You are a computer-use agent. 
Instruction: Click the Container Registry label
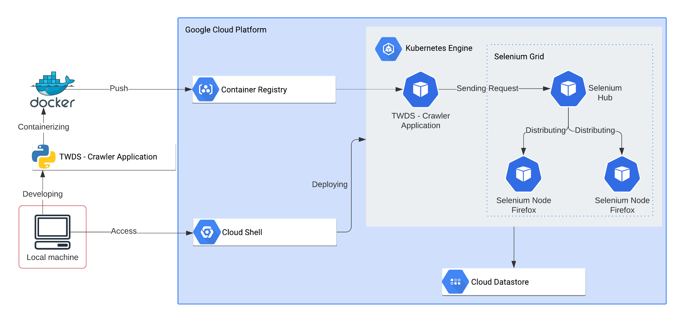click(254, 90)
